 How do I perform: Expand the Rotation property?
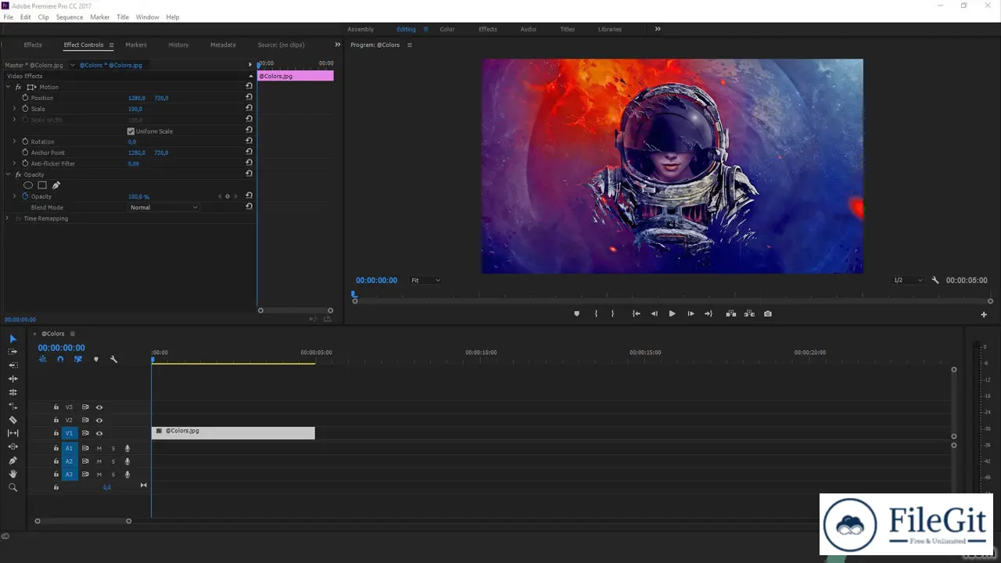point(14,142)
